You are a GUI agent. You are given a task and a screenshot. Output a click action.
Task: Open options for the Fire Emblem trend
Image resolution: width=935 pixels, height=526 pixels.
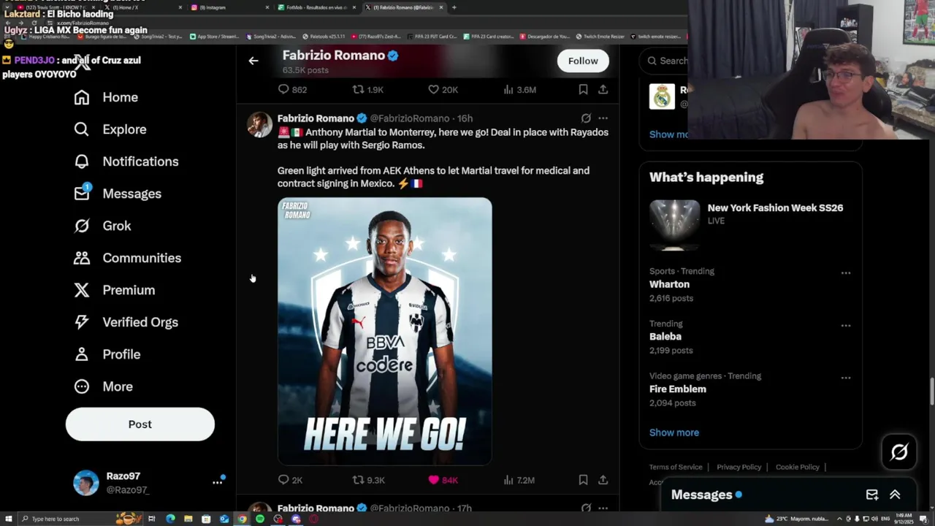tap(846, 378)
